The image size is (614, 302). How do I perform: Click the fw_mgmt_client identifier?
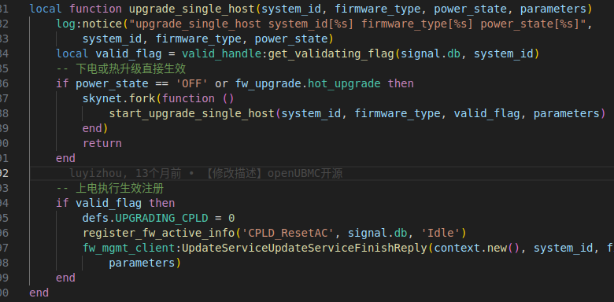pyautogui.click(x=128, y=248)
